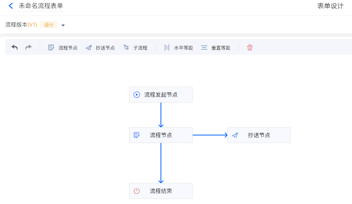Screen dimensions: 352x204
Task: Click the 流程节点 toolbar icon
Action: pyautogui.click(x=51, y=48)
